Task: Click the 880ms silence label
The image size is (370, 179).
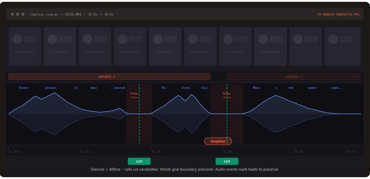Action: click(x=227, y=95)
